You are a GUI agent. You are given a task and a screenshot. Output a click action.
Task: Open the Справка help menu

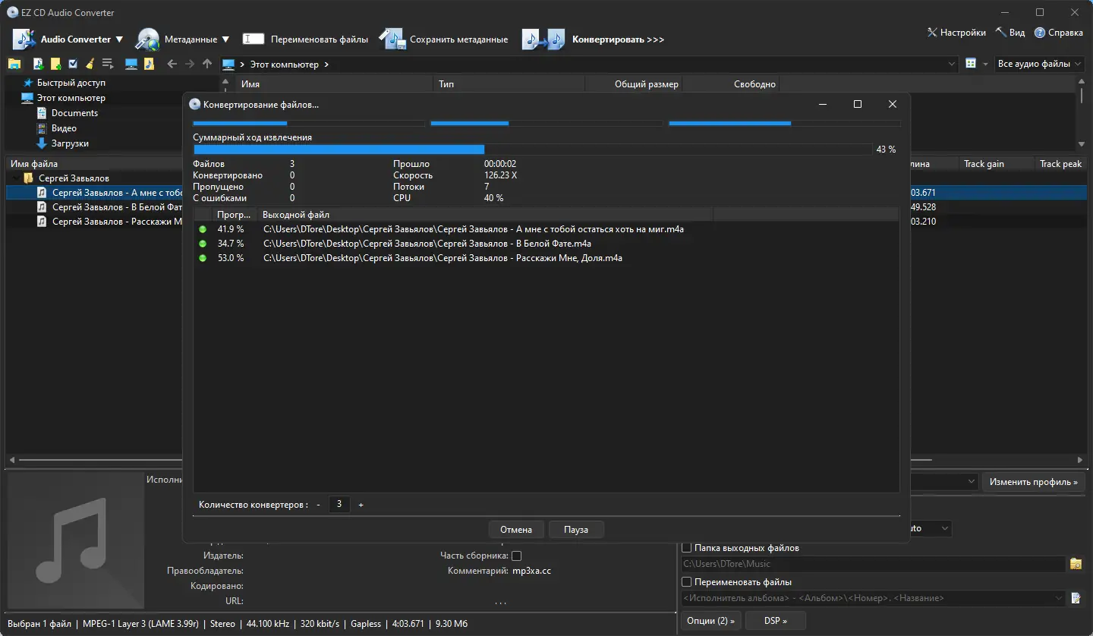click(1059, 33)
